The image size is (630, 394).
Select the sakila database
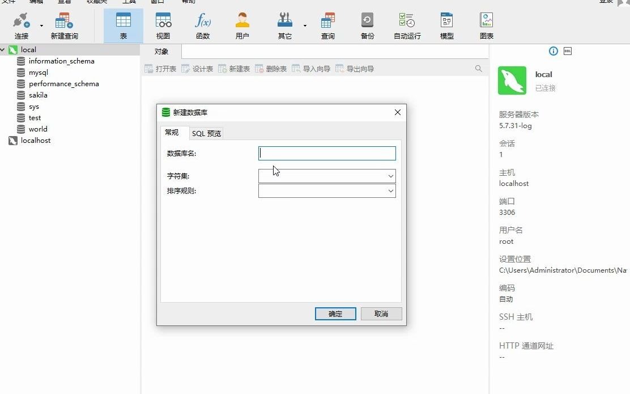click(38, 95)
